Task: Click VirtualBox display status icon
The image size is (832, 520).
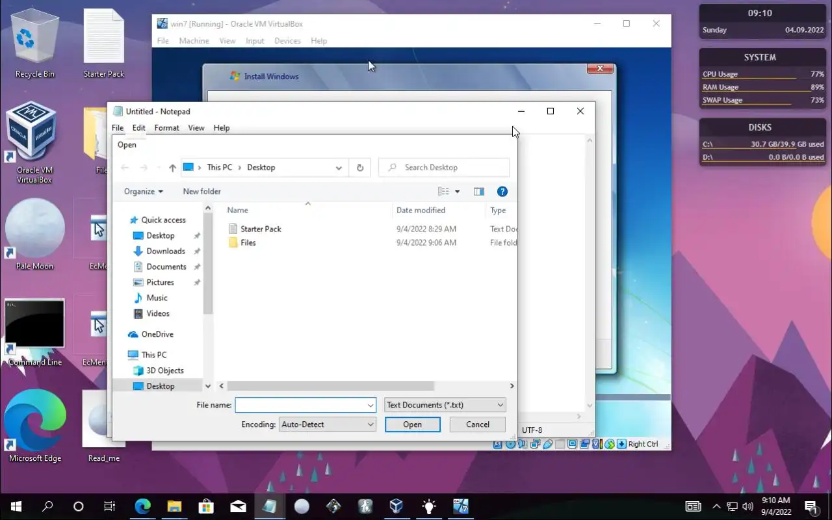Action: pos(573,445)
